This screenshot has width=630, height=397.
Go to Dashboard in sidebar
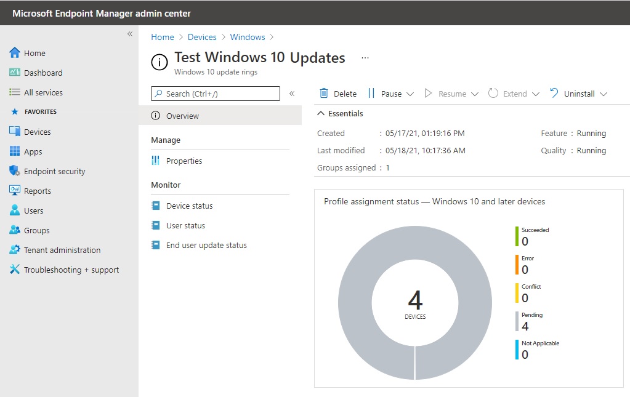[43, 73]
